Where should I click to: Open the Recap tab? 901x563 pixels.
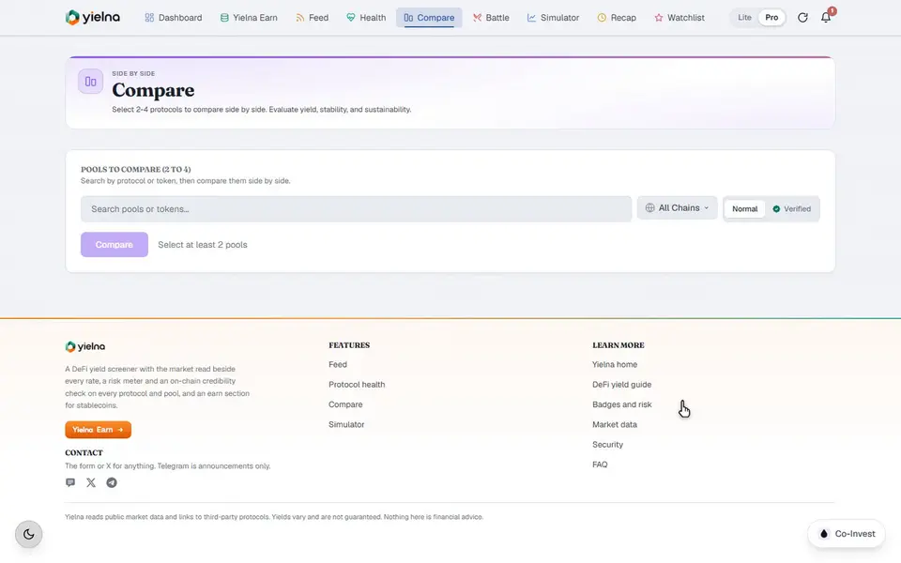pyautogui.click(x=617, y=17)
